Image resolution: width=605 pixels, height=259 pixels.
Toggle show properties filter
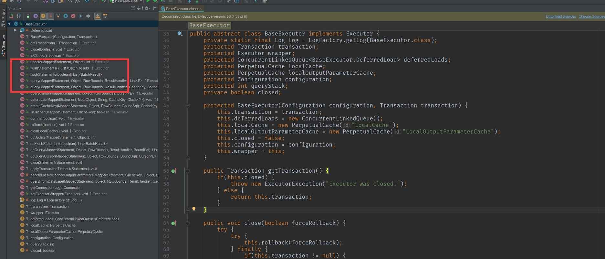tap(36, 16)
